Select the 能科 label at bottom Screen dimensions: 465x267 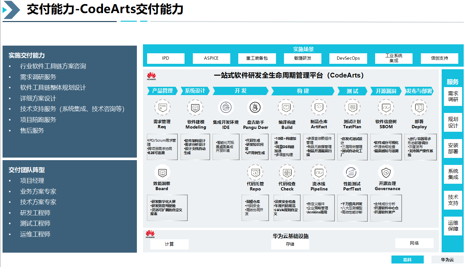pos(407,260)
